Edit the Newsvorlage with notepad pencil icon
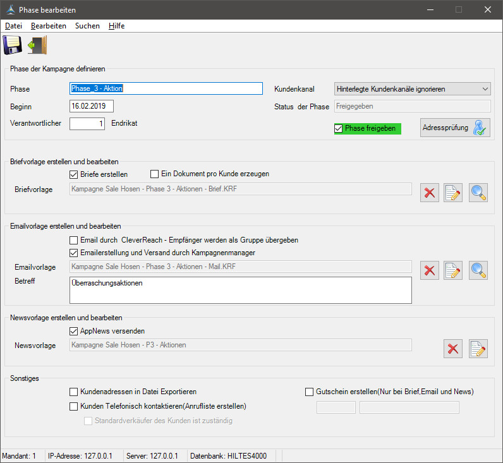Viewport: 503px width, 463px height. pyautogui.click(x=478, y=349)
